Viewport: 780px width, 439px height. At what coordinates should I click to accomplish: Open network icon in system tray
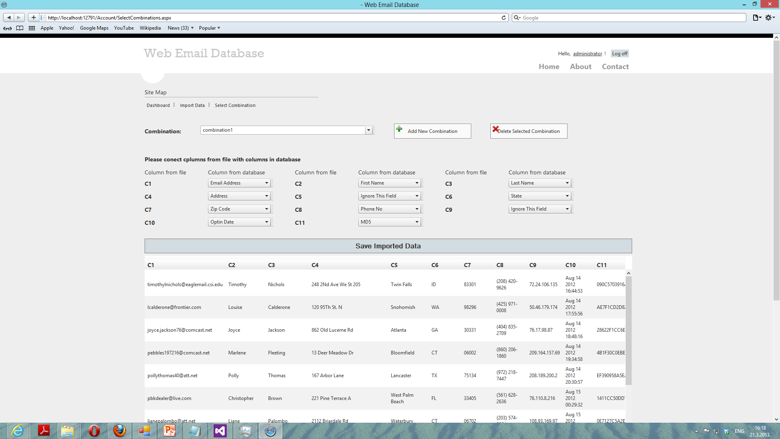pos(716,431)
